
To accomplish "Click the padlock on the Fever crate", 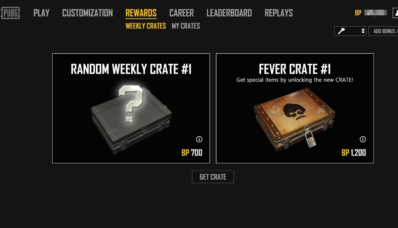I will [310, 139].
